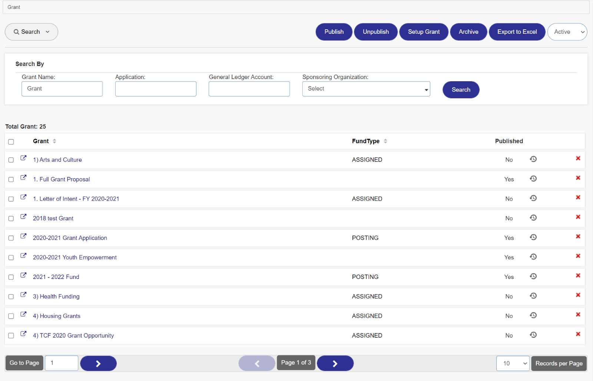This screenshot has width=593, height=381.
Task: Sort by the Grant column arrows
Action: pos(54,141)
